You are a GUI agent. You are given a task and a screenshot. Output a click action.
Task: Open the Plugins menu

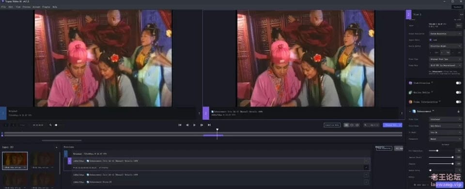pyautogui.click(x=46, y=6)
